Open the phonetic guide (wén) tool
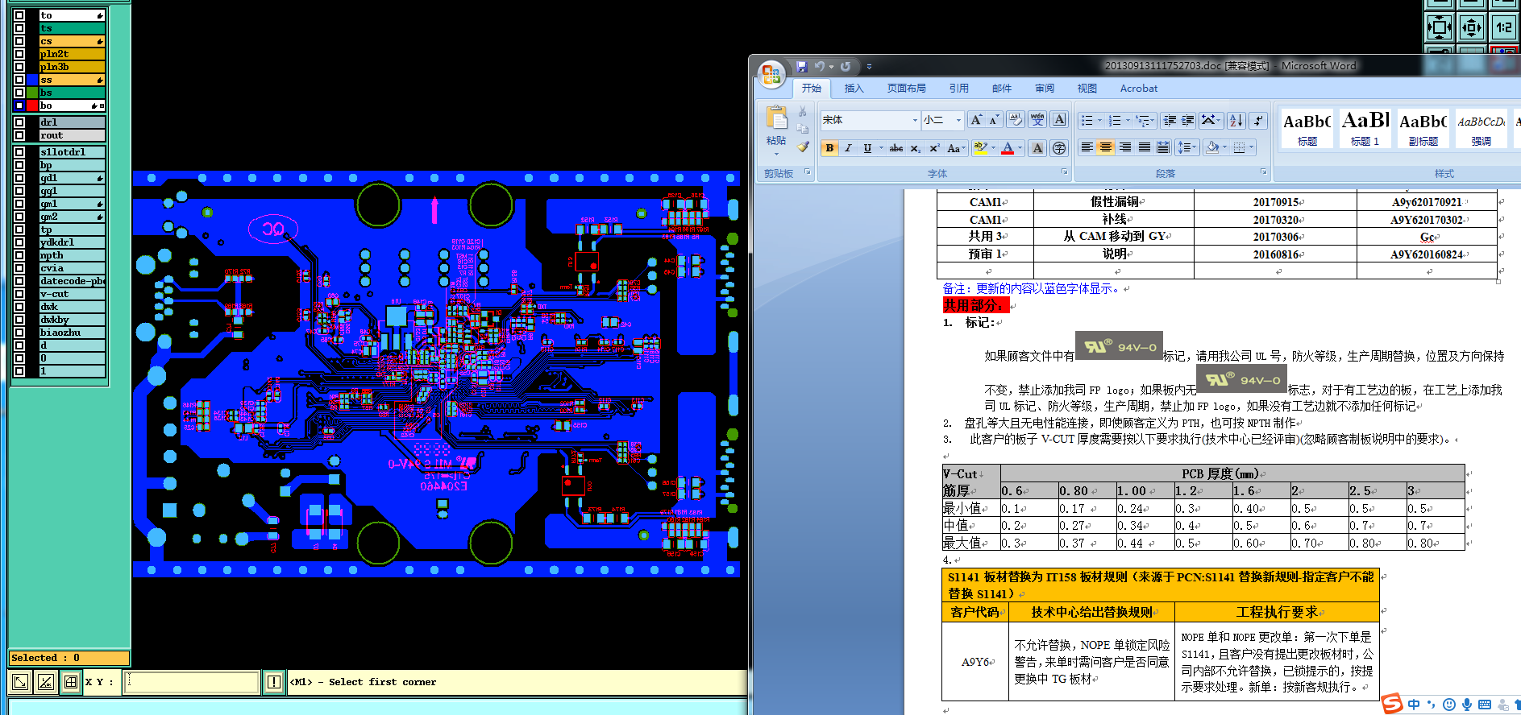 1037,120
